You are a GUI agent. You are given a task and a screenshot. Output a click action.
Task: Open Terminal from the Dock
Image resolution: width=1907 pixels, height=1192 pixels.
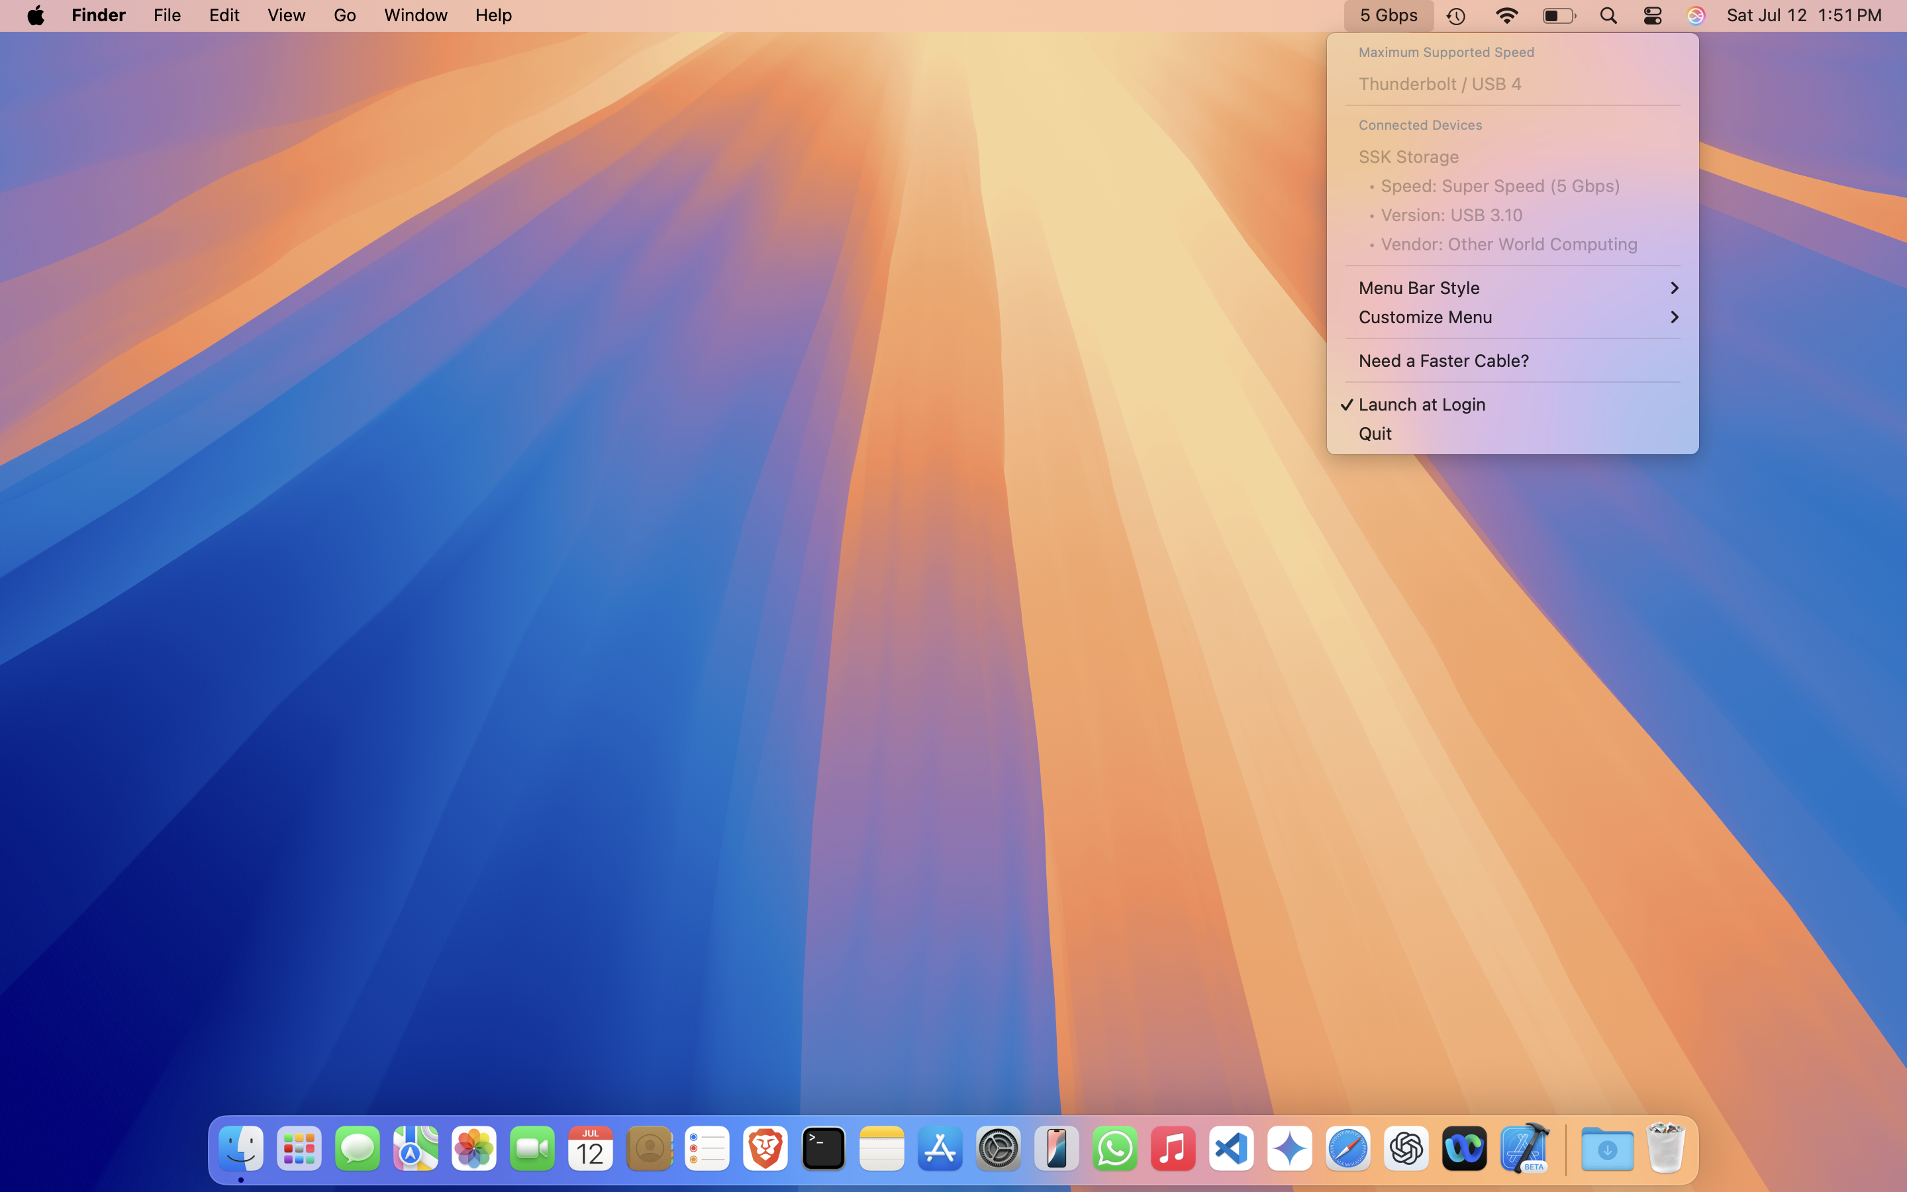pyautogui.click(x=824, y=1149)
